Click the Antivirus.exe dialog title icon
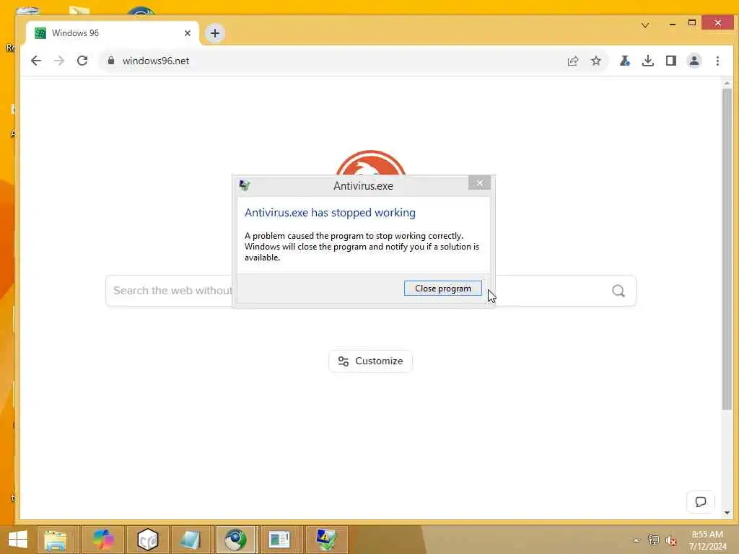739x554 pixels. point(245,185)
